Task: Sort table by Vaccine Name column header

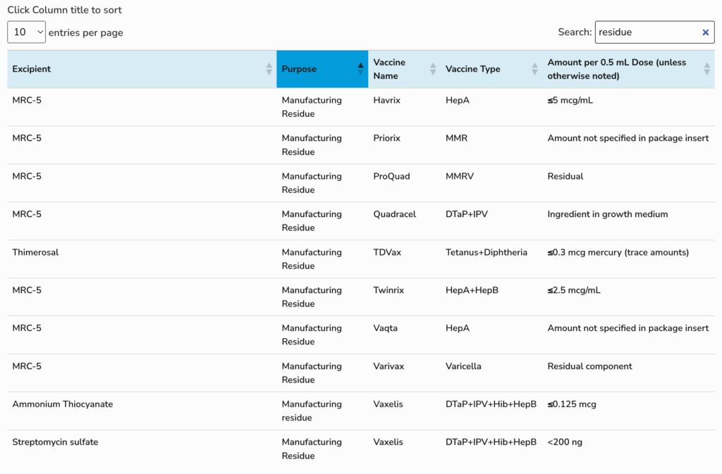Action: 404,69
